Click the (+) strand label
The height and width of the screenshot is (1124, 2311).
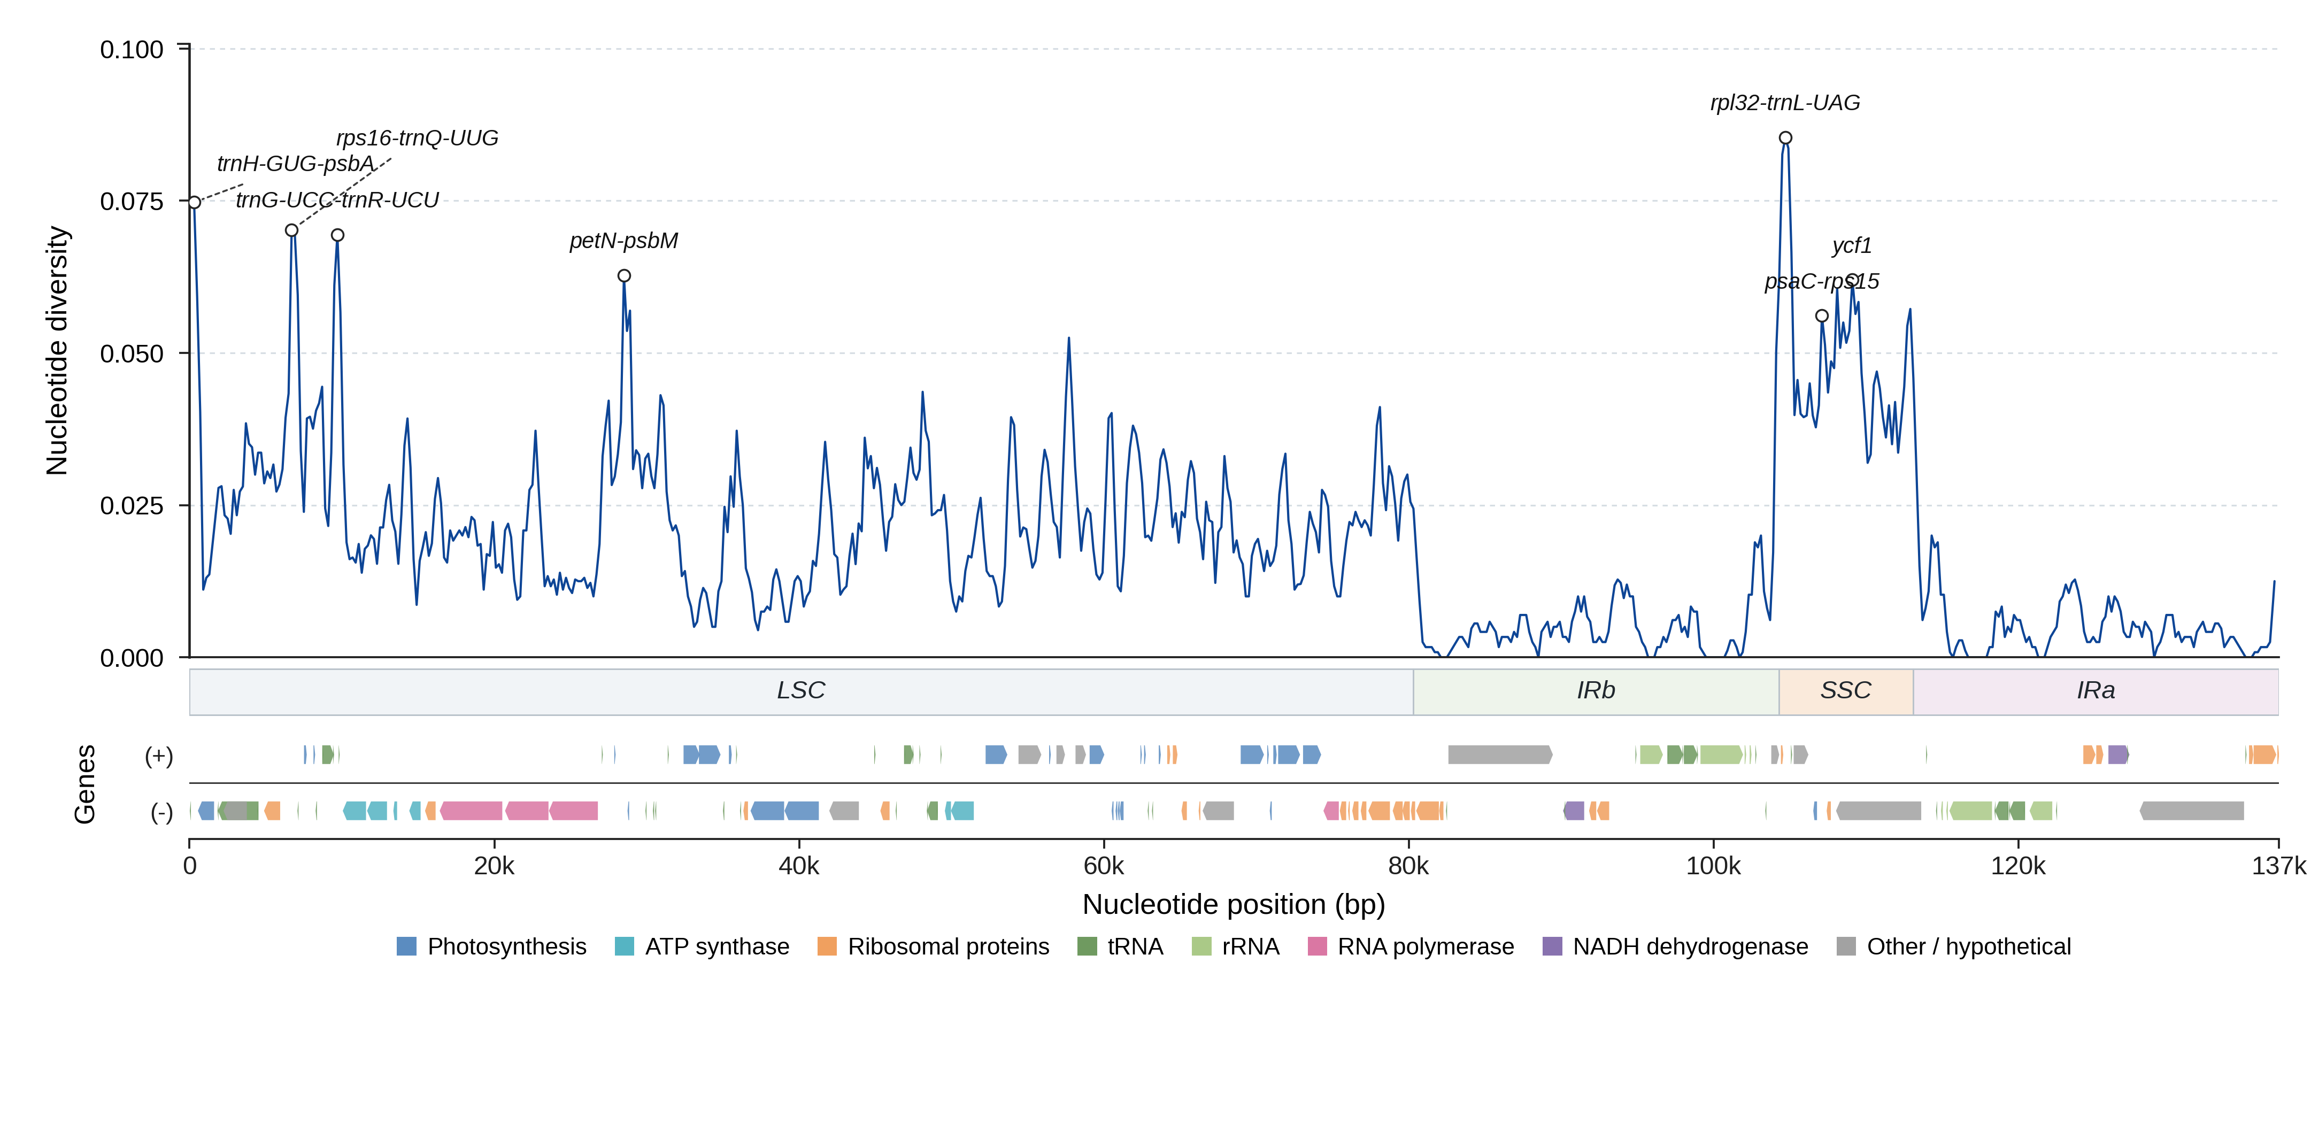[160, 756]
